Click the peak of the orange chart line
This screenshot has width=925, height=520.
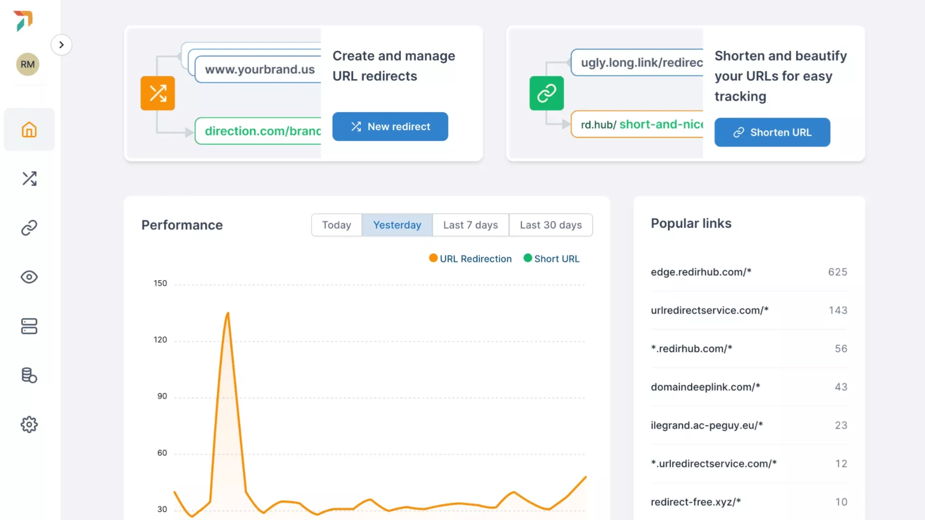[228, 313]
